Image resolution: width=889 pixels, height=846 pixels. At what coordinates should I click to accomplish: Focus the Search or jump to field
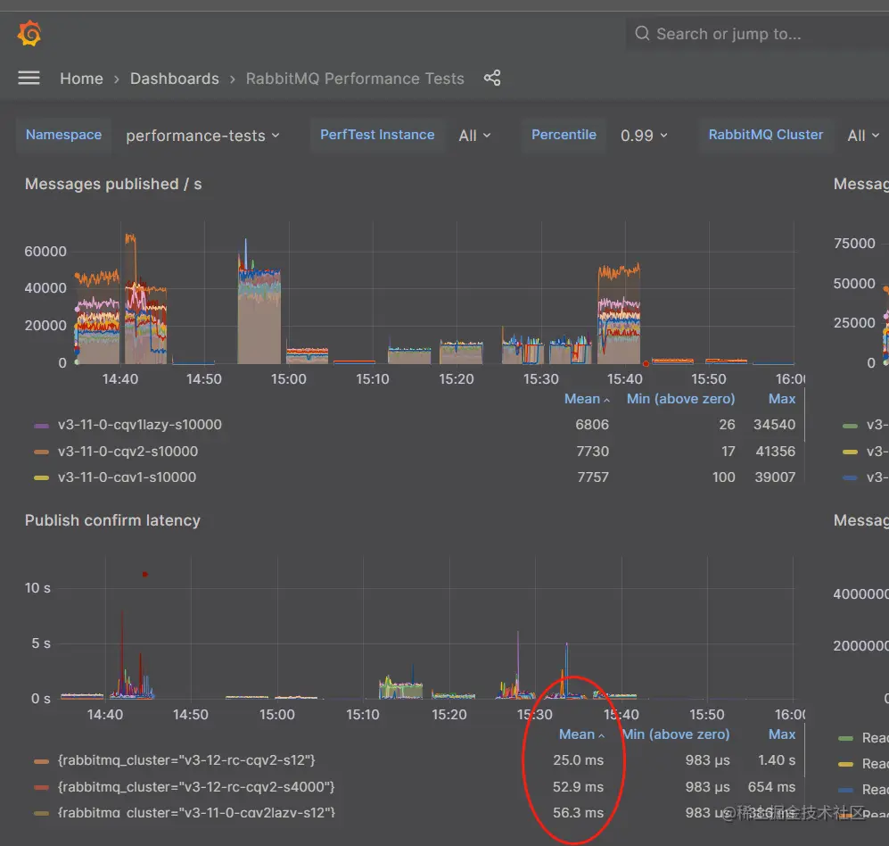(757, 34)
